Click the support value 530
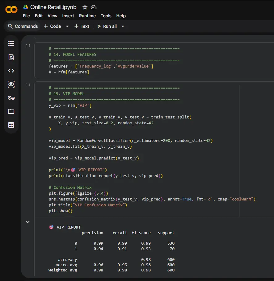Viewport: 274px width, 281px height. (171, 243)
